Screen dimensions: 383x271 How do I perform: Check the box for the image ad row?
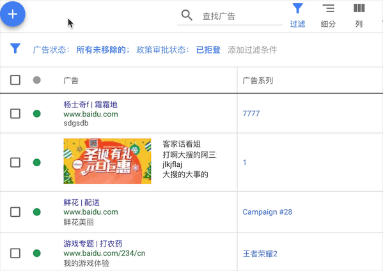coord(15,162)
